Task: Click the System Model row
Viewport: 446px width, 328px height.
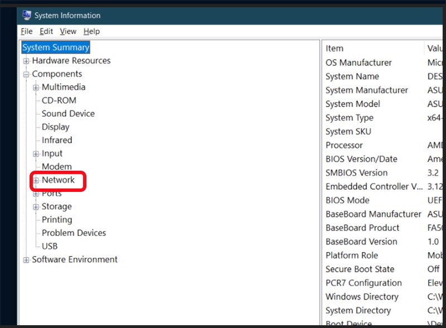Action: tap(383, 104)
